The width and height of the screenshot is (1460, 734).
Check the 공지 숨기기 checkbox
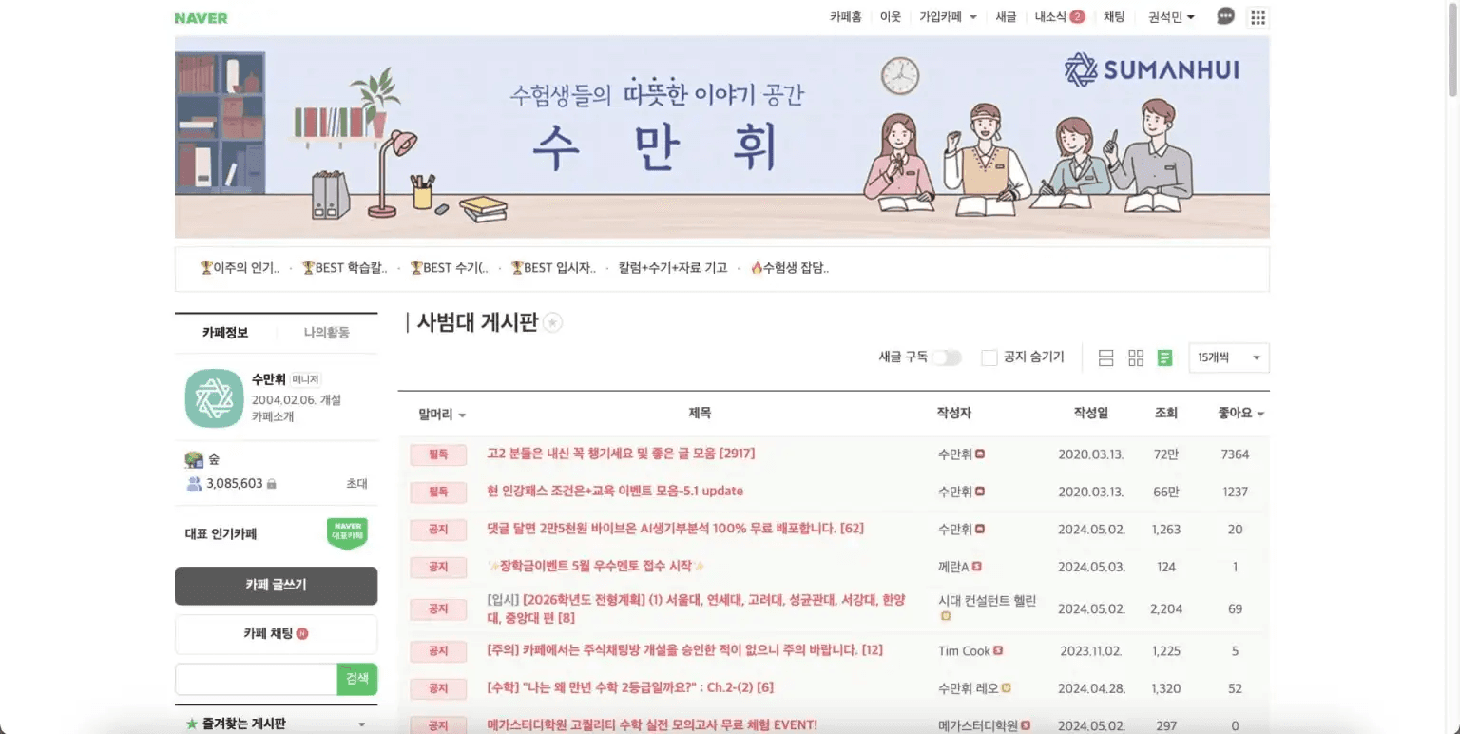(989, 357)
